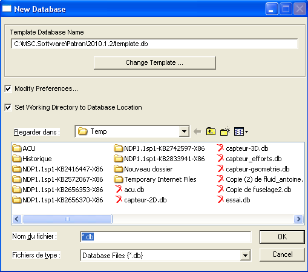
Task: Expand the Regarder dans folder dropdown
Action: click(x=184, y=131)
